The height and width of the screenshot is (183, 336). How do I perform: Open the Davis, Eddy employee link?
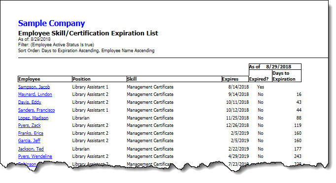[30, 102]
